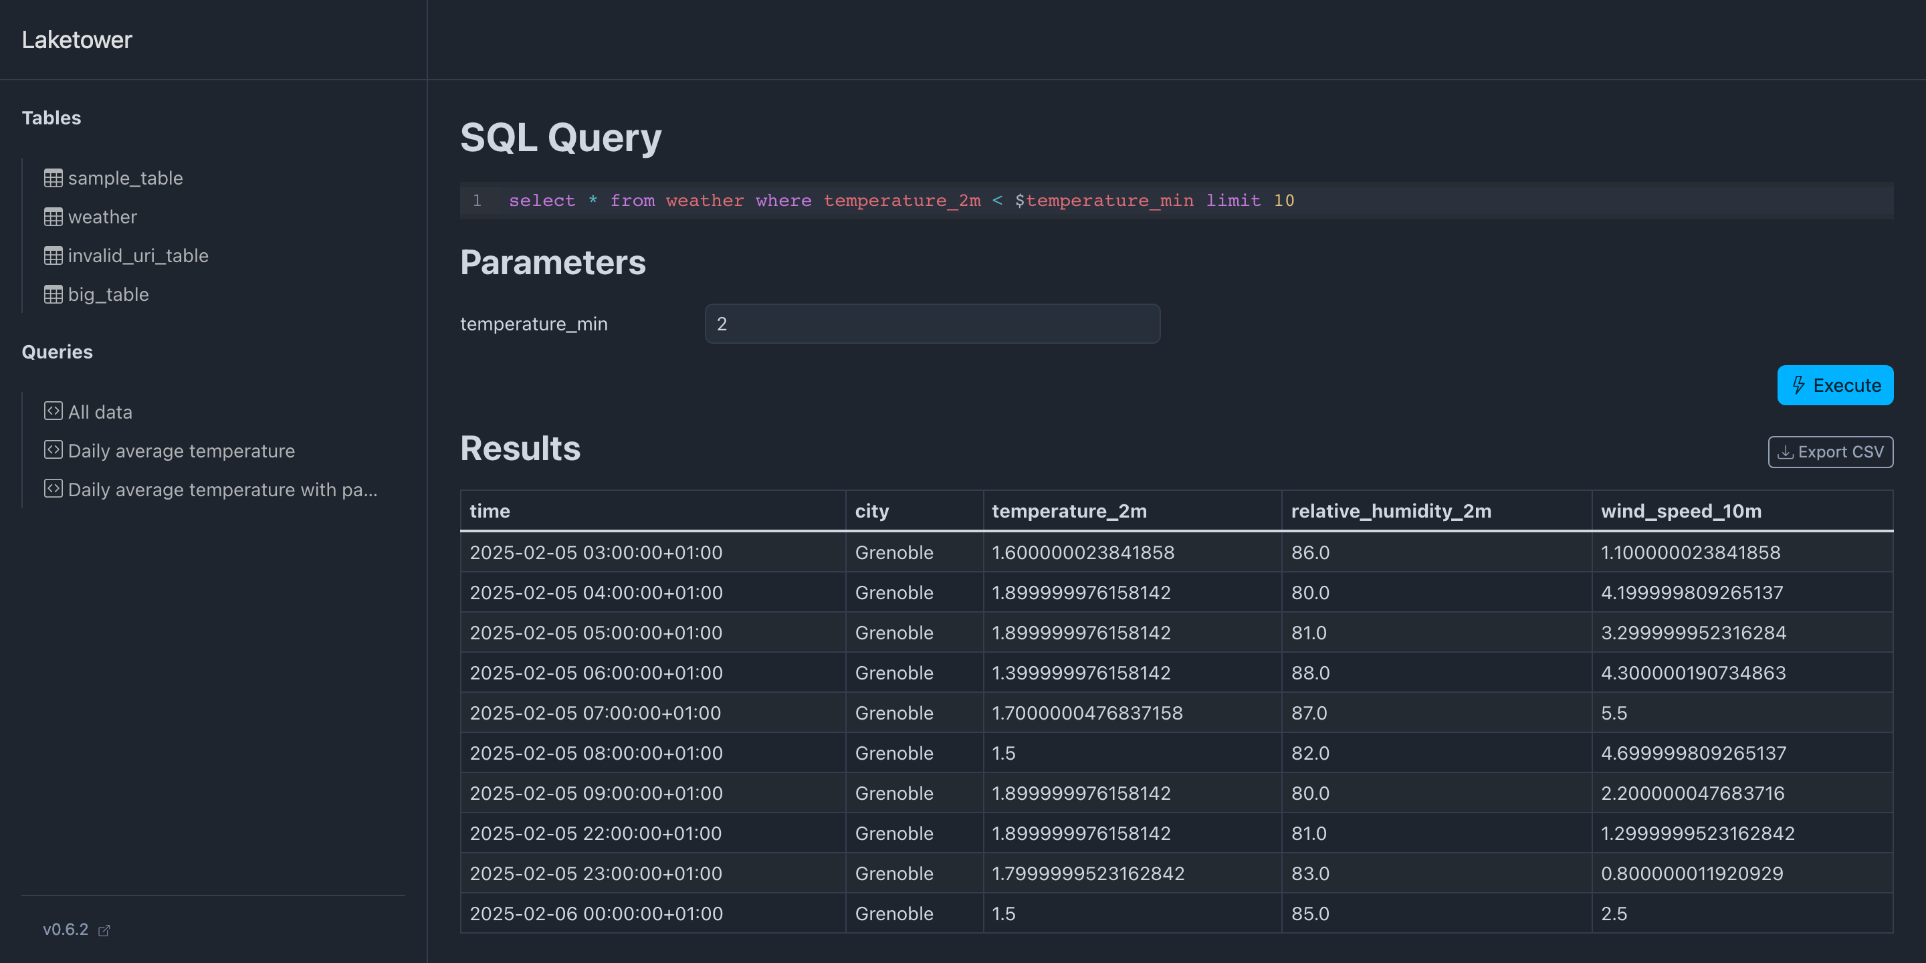Open the weather table

point(102,217)
